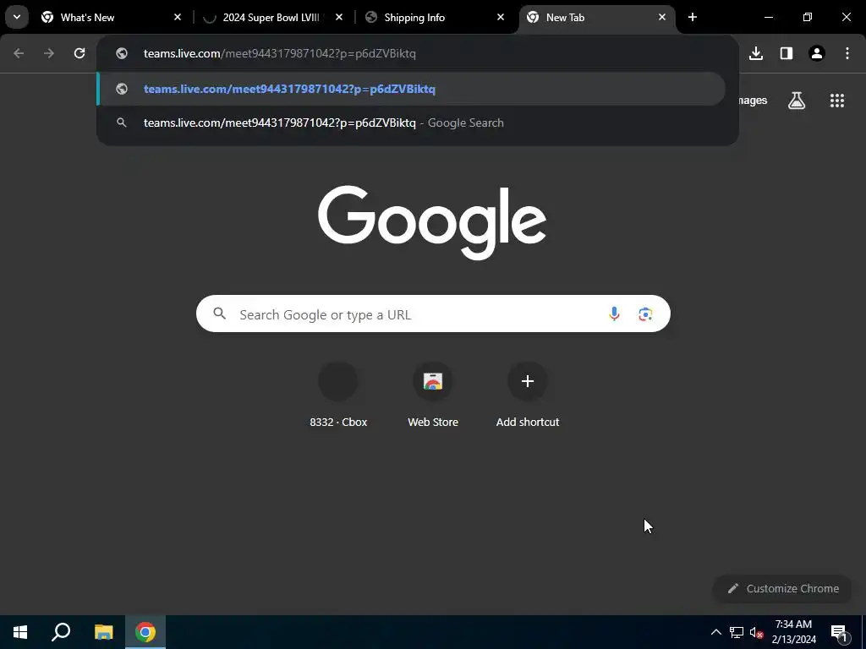Viewport: 866px width, 649px height.
Task: Open Search Labs flask icon
Action: click(x=797, y=101)
